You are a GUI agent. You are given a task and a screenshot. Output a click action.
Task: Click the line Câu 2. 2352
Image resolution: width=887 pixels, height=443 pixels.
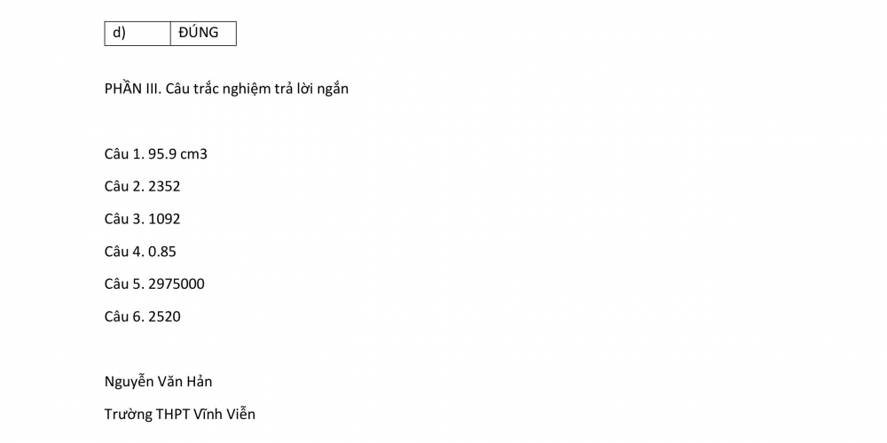(x=143, y=186)
